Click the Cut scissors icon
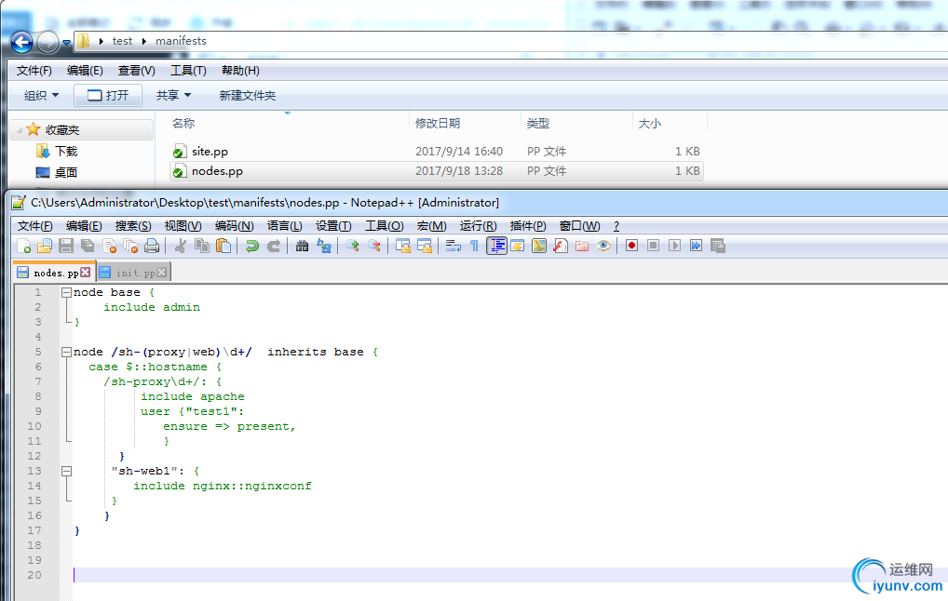The width and height of the screenshot is (948, 601). pyautogui.click(x=181, y=246)
